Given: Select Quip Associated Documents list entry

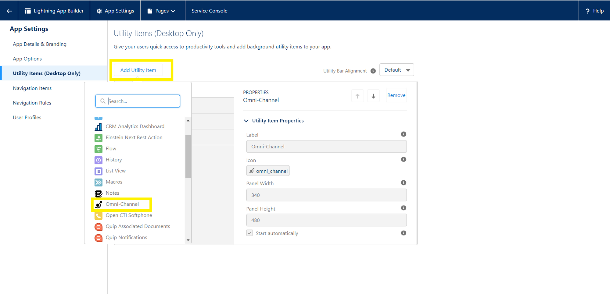Looking at the screenshot, I should [138, 226].
